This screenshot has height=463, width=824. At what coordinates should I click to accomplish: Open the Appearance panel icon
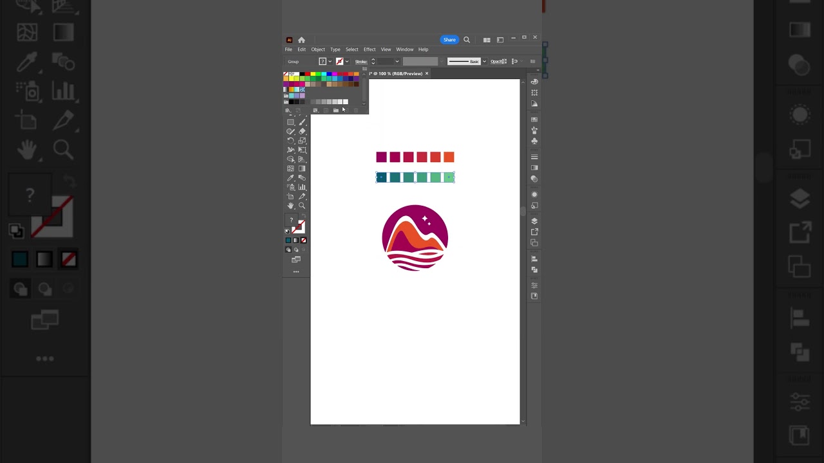tap(534, 194)
